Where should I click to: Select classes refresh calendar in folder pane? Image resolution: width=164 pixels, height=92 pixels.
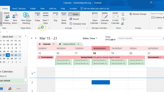click(x=12, y=81)
